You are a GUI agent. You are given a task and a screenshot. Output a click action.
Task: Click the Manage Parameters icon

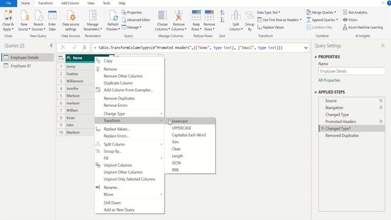93,16
